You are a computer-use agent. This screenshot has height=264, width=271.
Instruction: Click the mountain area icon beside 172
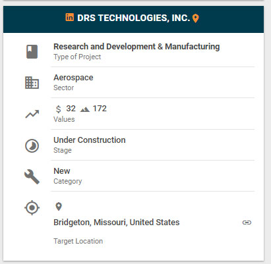(85, 109)
